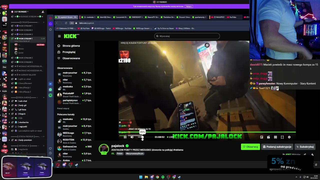This screenshot has height=180, width=320.
Task: Open Przeglądaj in Kick sidebar
Action: [x=66, y=52]
